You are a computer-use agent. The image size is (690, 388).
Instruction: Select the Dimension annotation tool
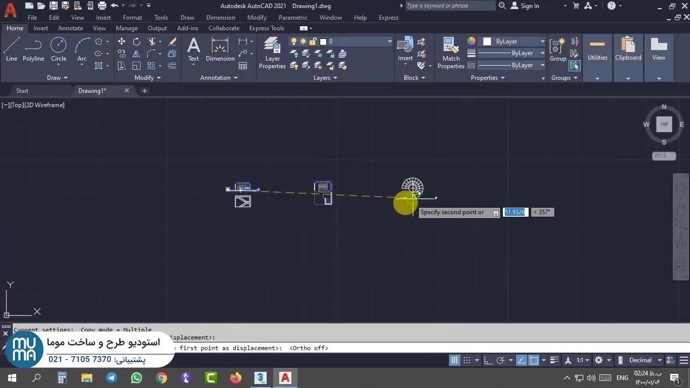(x=220, y=50)
